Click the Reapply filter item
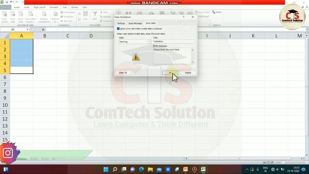Viewport: 309px width, 174px height. [x=105, y=17]
